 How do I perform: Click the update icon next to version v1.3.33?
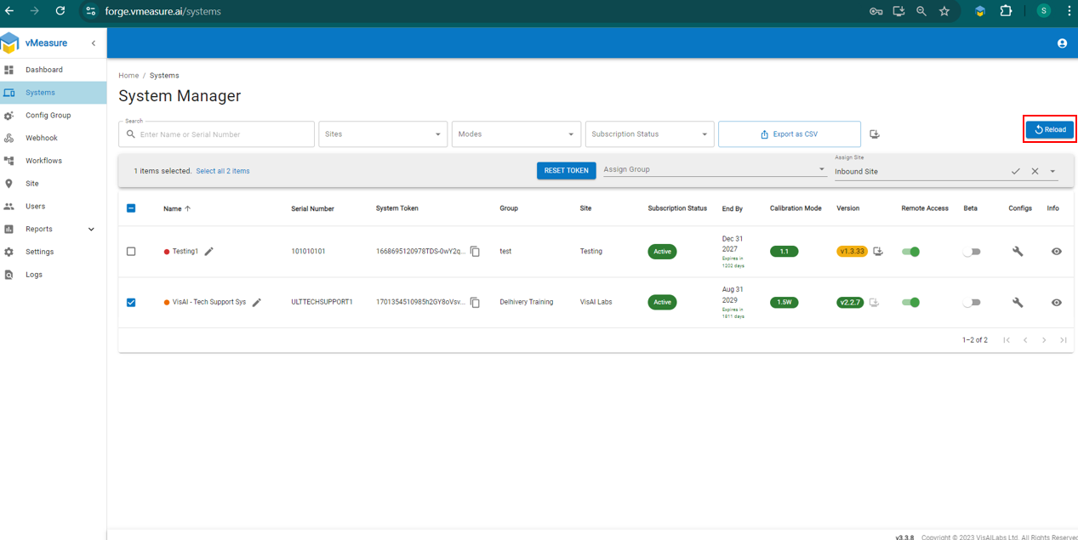[878, 252]
